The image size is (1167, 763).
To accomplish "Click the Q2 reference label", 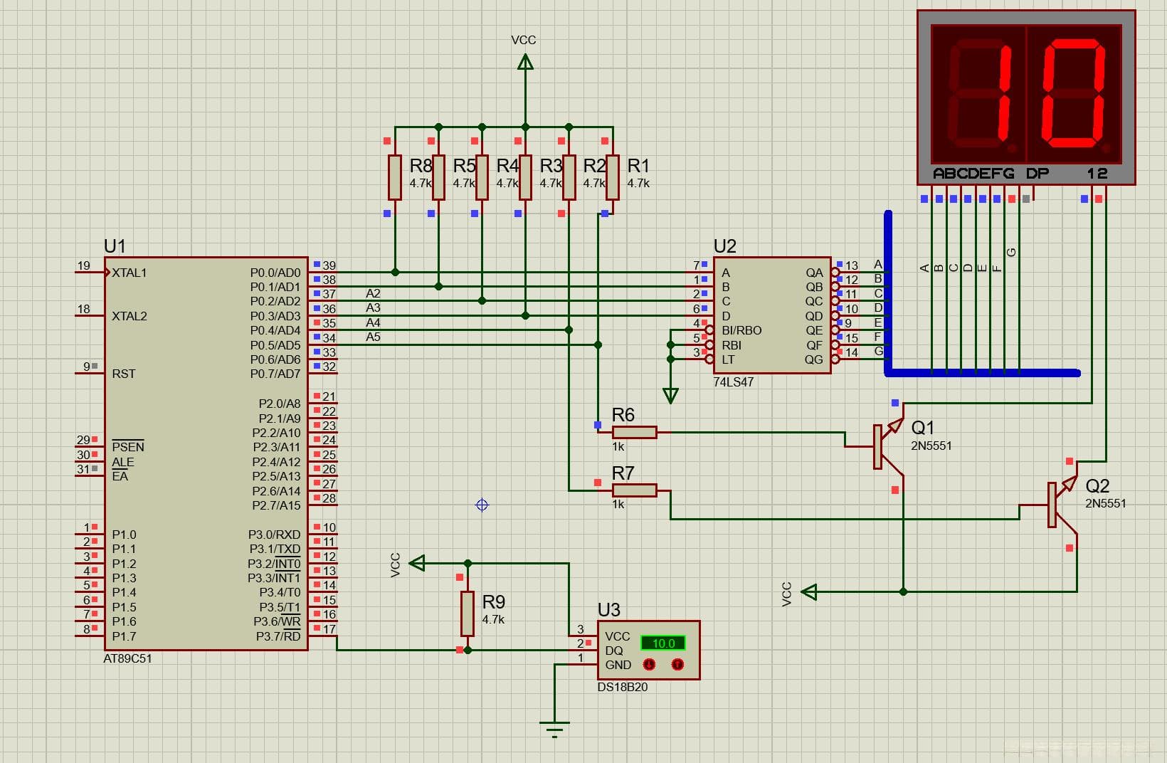I will [x=1097, y=486].
